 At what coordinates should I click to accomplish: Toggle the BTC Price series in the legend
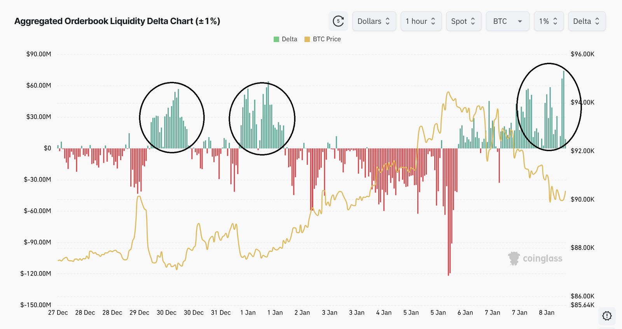(x=323, y=39)
